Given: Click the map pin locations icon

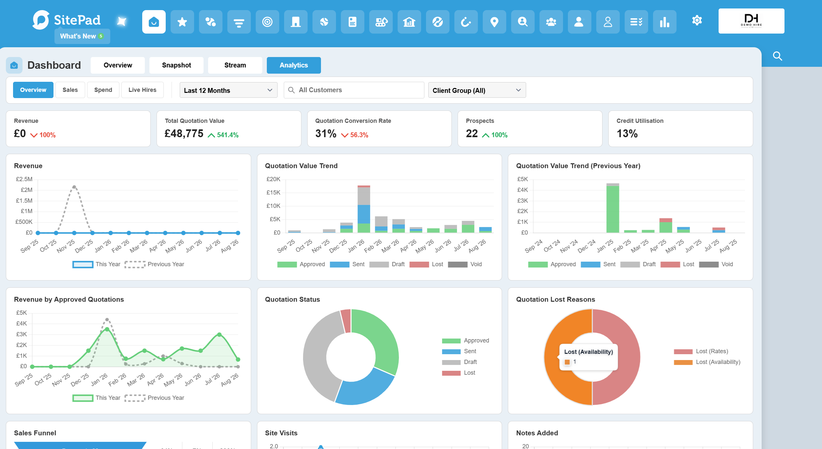Looking at the screenshot, I should pyautogui.click(x=494, y=22).
